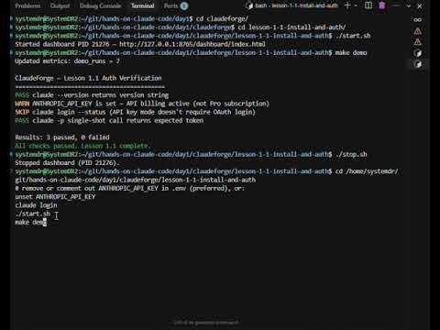Click the purple icon right of split terminal

pyautogui.click(x=382, y=5)
